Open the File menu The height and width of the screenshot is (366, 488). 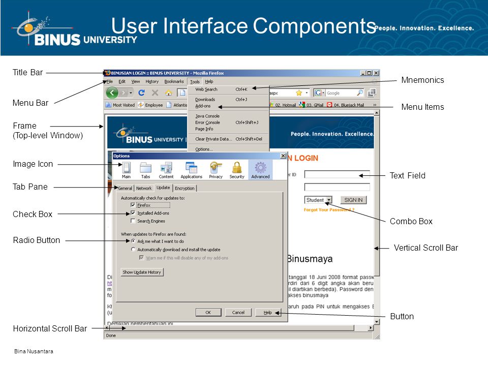tap(110, 81)
